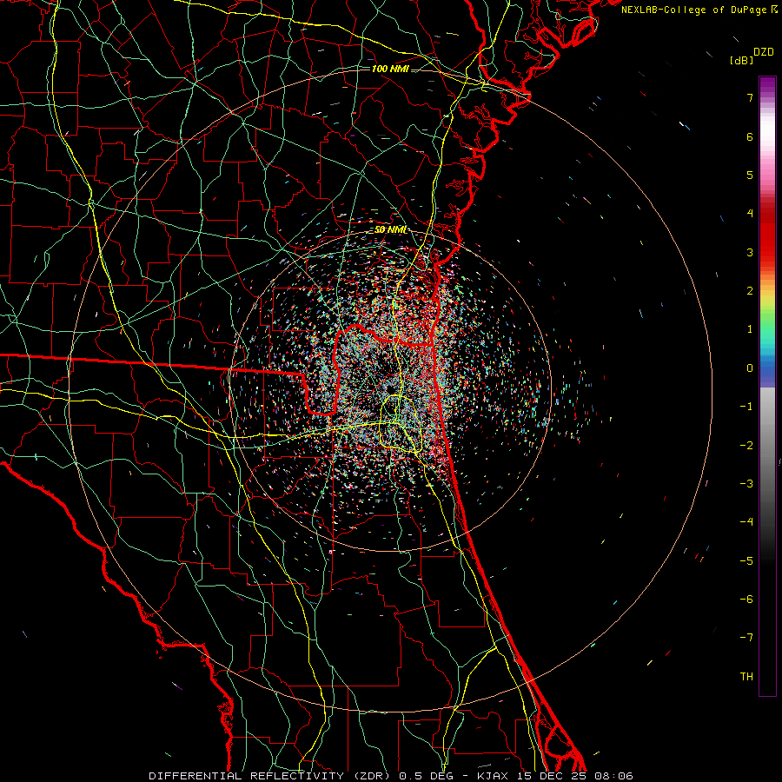Viewport: 782px width, 782px height.
Task: Click the NEXLAB-College of DuPage label
Action: 695,10
